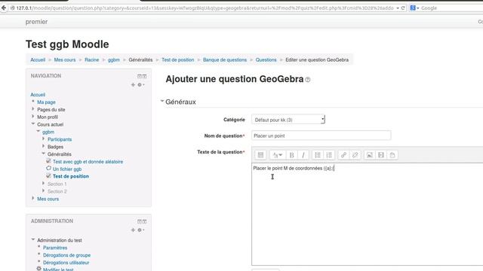The height and width of the screenshot is (271, 483).
Task: Open Dérogations utilisateur
Action: coord(66,263)
